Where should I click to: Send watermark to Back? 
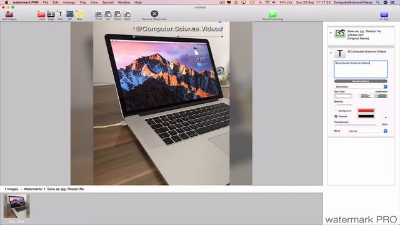[127, 14]
